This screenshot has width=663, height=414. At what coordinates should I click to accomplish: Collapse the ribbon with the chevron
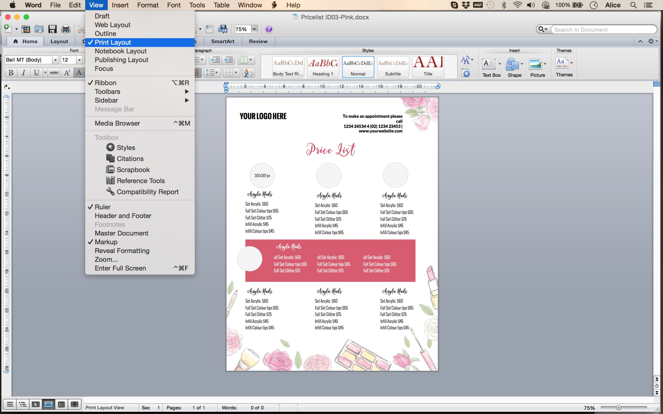click(x=640, y=42)
